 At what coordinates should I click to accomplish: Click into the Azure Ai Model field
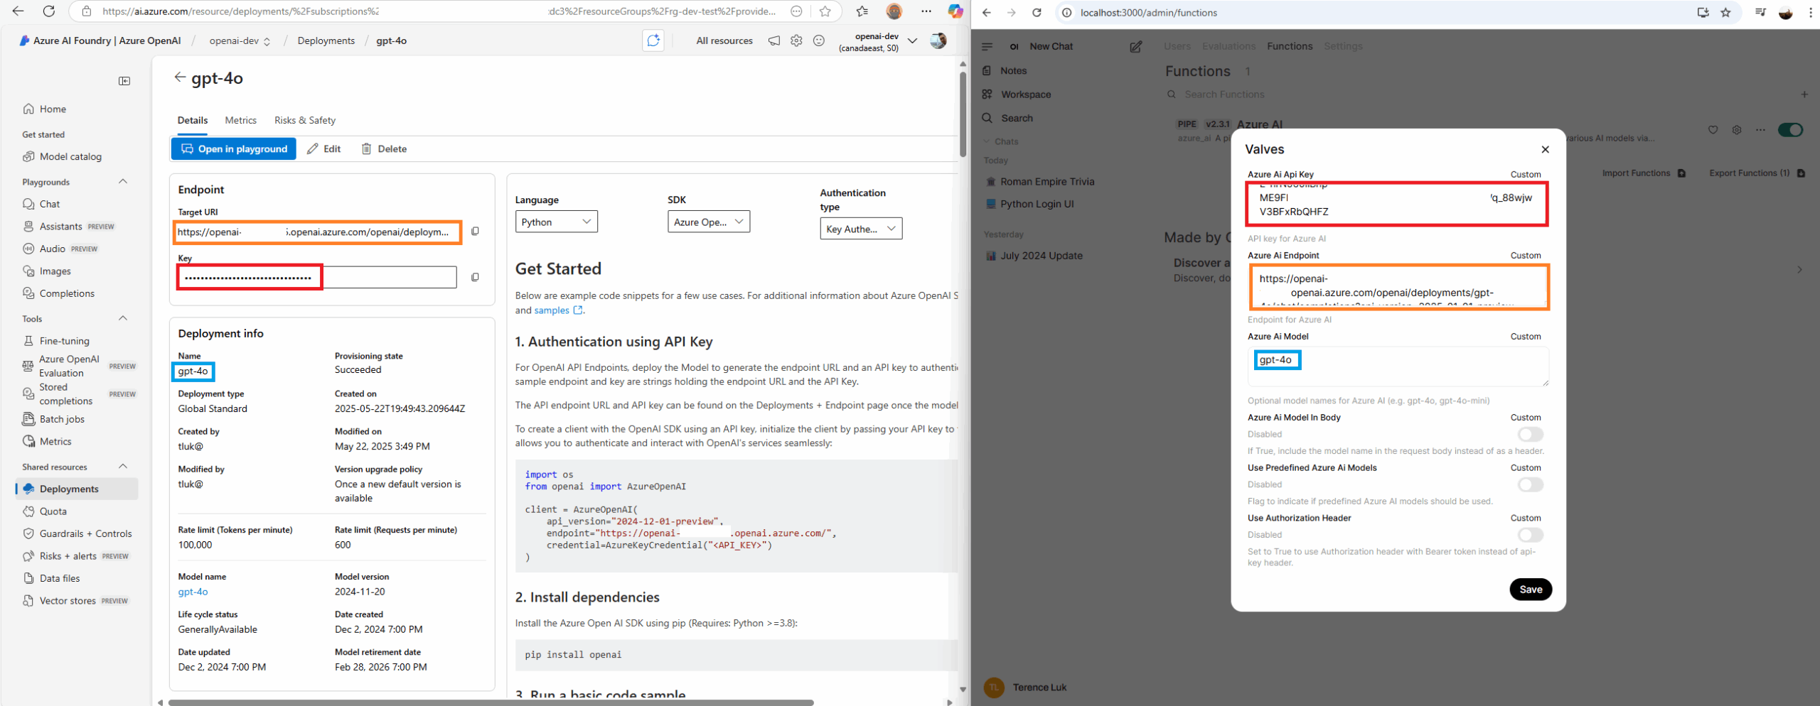1398,366
